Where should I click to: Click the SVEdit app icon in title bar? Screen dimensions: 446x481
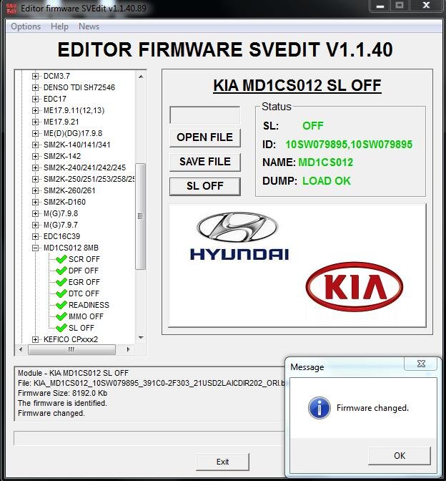pos(11,9)
